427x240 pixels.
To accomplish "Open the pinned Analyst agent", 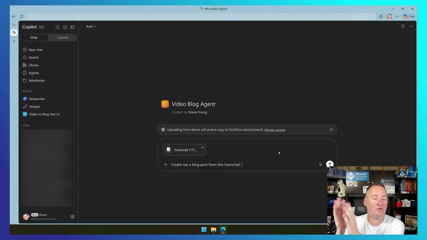I will pos(31,107).
